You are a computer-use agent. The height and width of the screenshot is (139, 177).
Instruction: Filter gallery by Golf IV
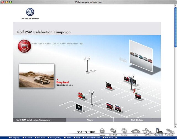tap(56, 44)
